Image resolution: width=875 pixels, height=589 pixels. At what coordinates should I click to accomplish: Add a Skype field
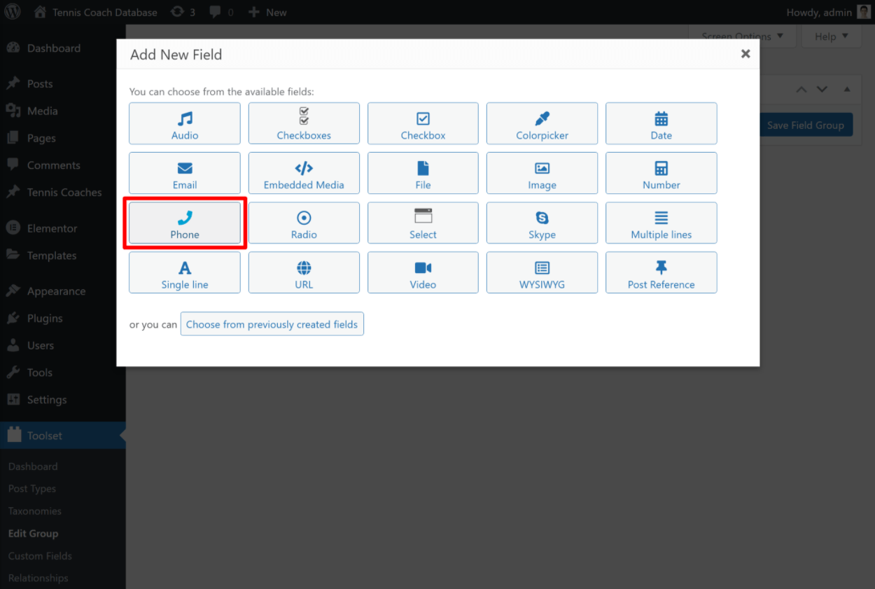click(x=542, y=223)
